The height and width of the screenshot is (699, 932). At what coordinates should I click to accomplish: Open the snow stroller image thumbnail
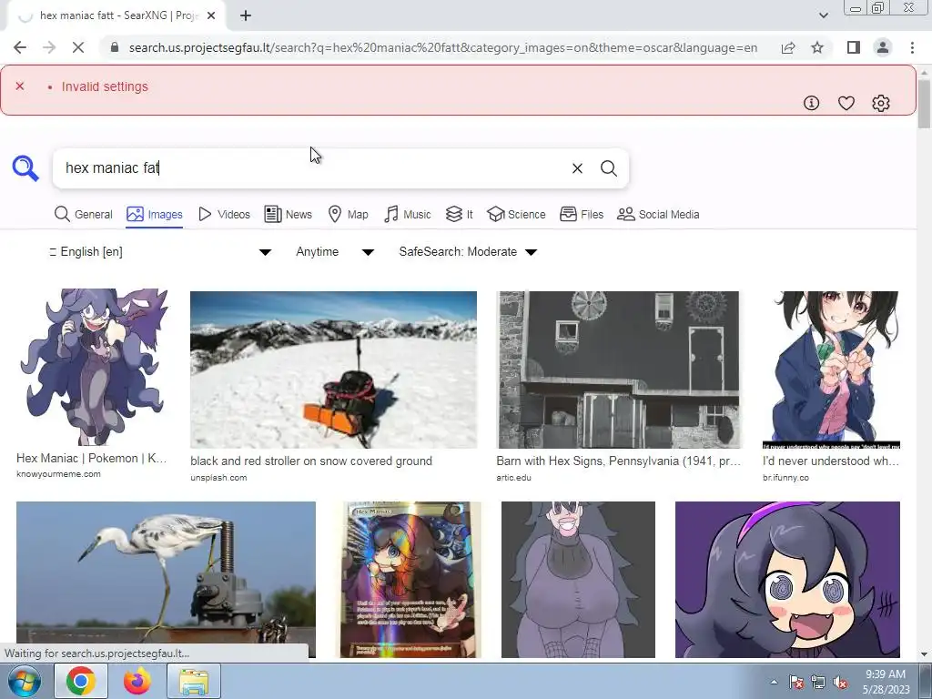[x=333, y=370]
